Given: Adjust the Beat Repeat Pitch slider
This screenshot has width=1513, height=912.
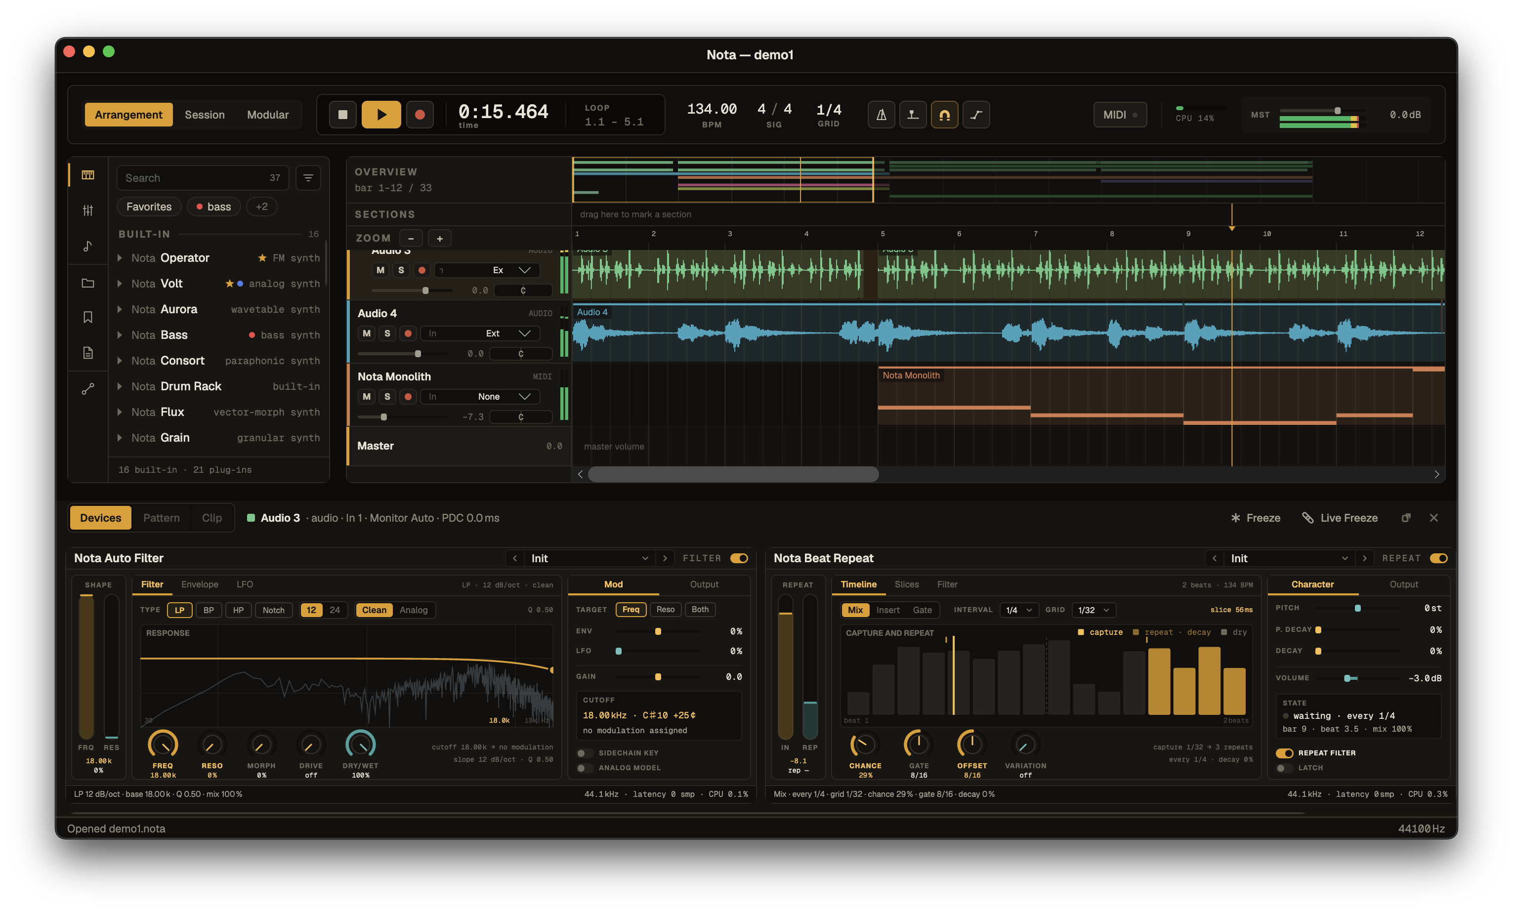Looking at the screenshot, I should [x=1357, y=608].
